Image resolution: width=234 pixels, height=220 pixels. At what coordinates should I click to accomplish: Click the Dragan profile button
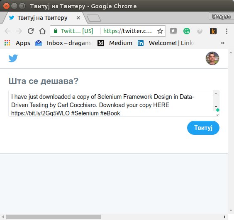[221, 17]
